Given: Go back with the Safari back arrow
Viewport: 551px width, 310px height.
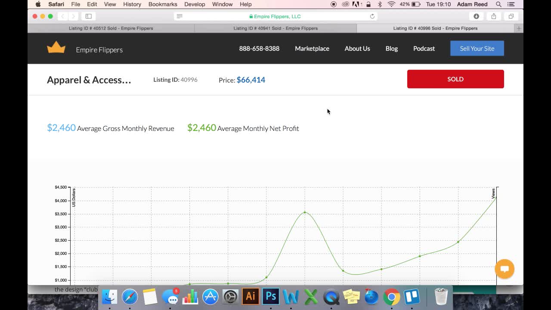Looking at the screenshot, I should pyautogui.click(x=62, y=16).
